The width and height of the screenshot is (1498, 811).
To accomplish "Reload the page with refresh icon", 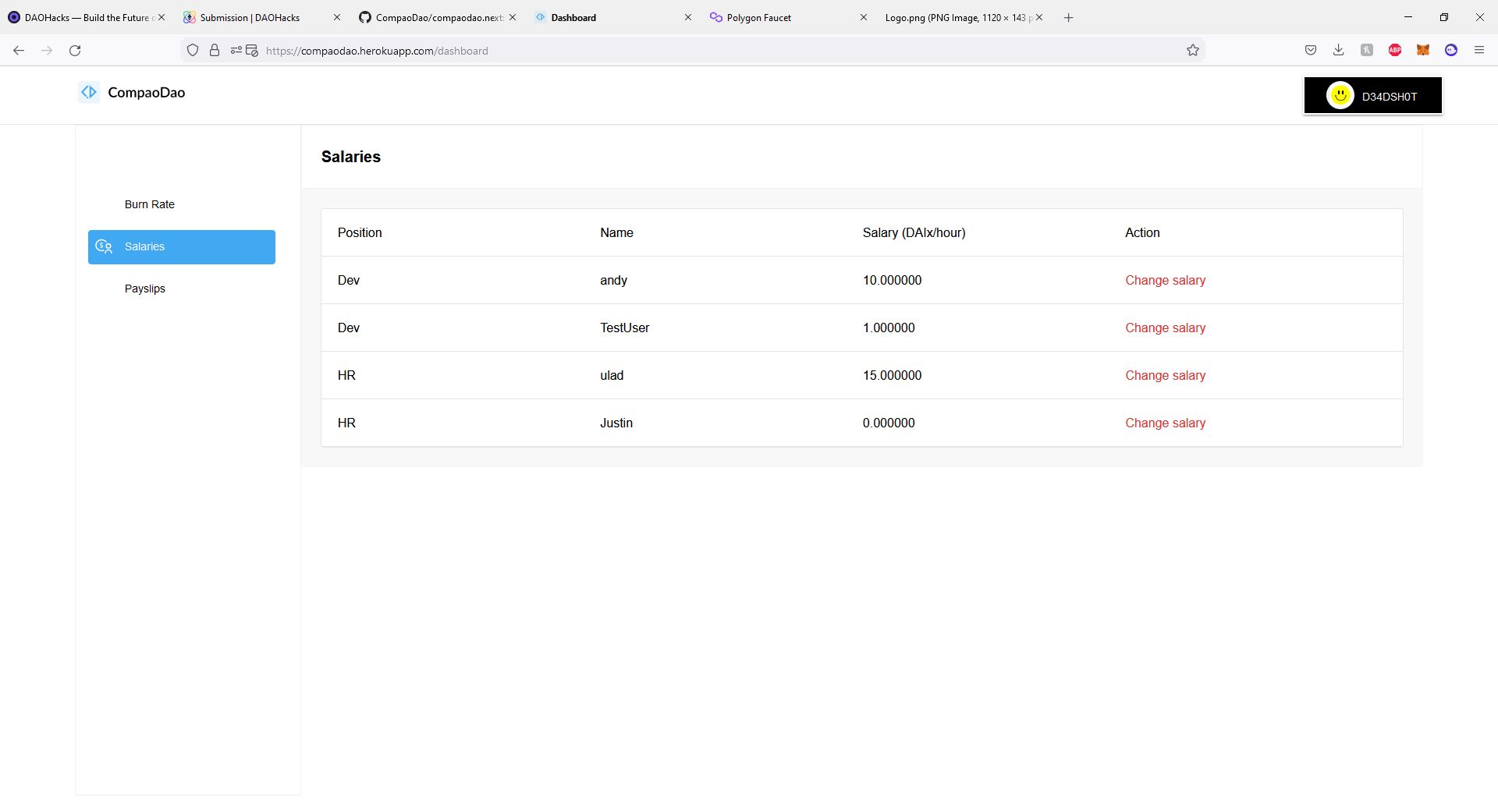I will [x=75, y=51].
